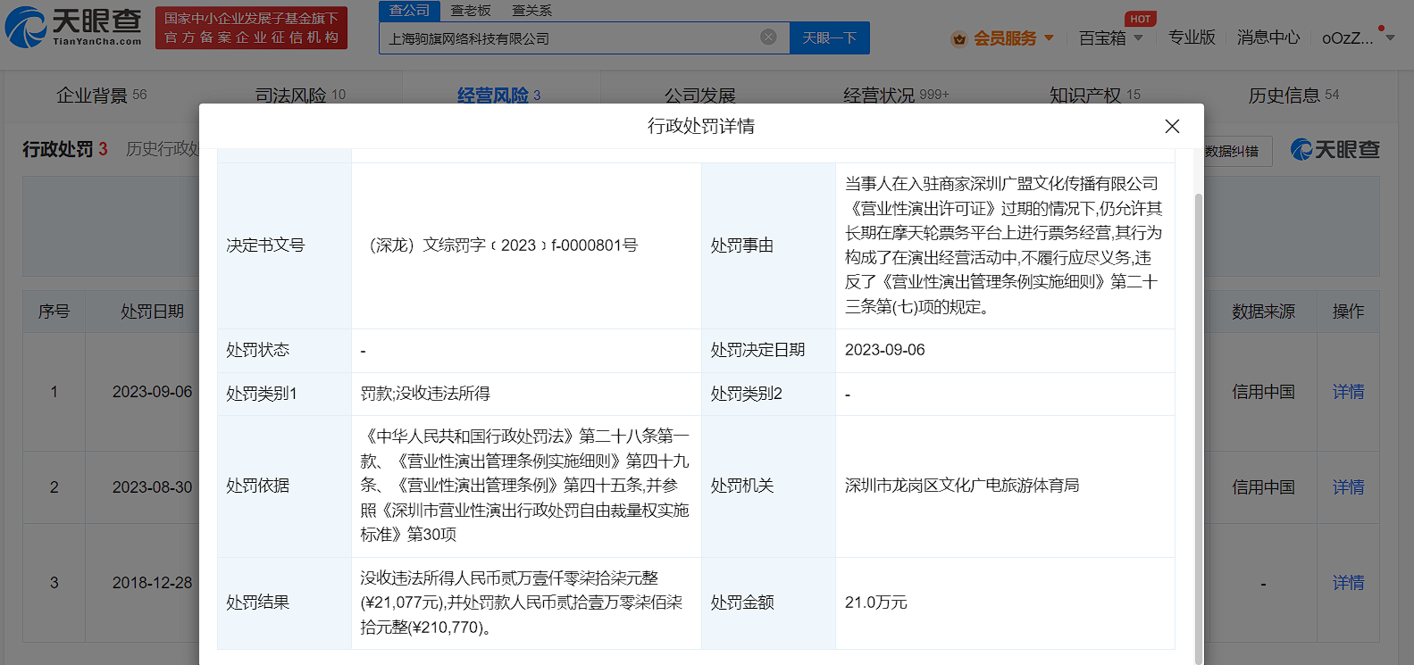Open the 会员服务 crown icon
Viewport: 1414px width, 665px height.
coord(959,38)
